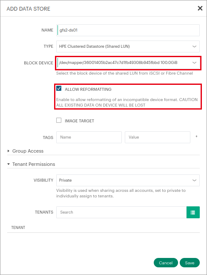Collapse the Tenant Permissions section
Viewport: 207px width, 275px height.
tap(31, 164)
